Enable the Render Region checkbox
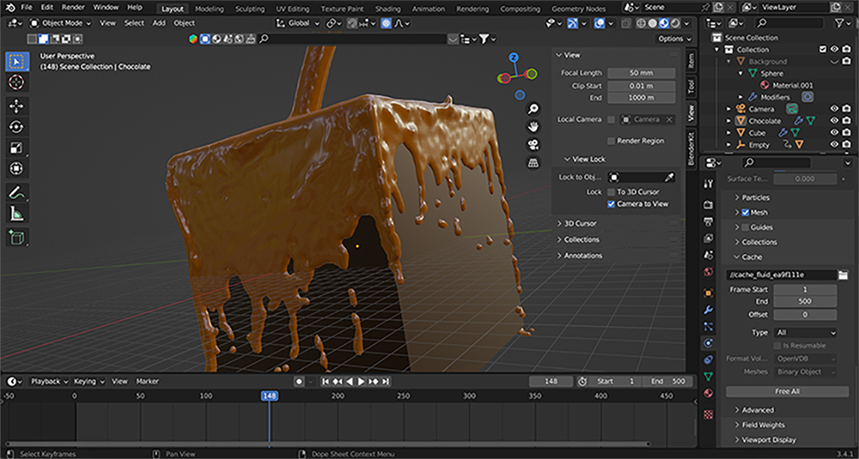This screenshot has width=859, height=459. (x=611, y=141)
